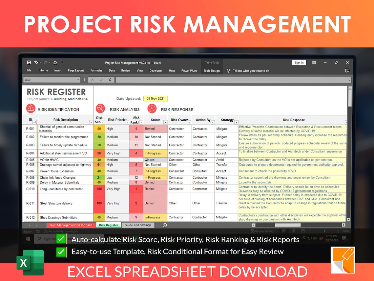Open the Risk Management Dashboard sheet tab
This screenshot has width=374, height=281.
click(71, 225)
